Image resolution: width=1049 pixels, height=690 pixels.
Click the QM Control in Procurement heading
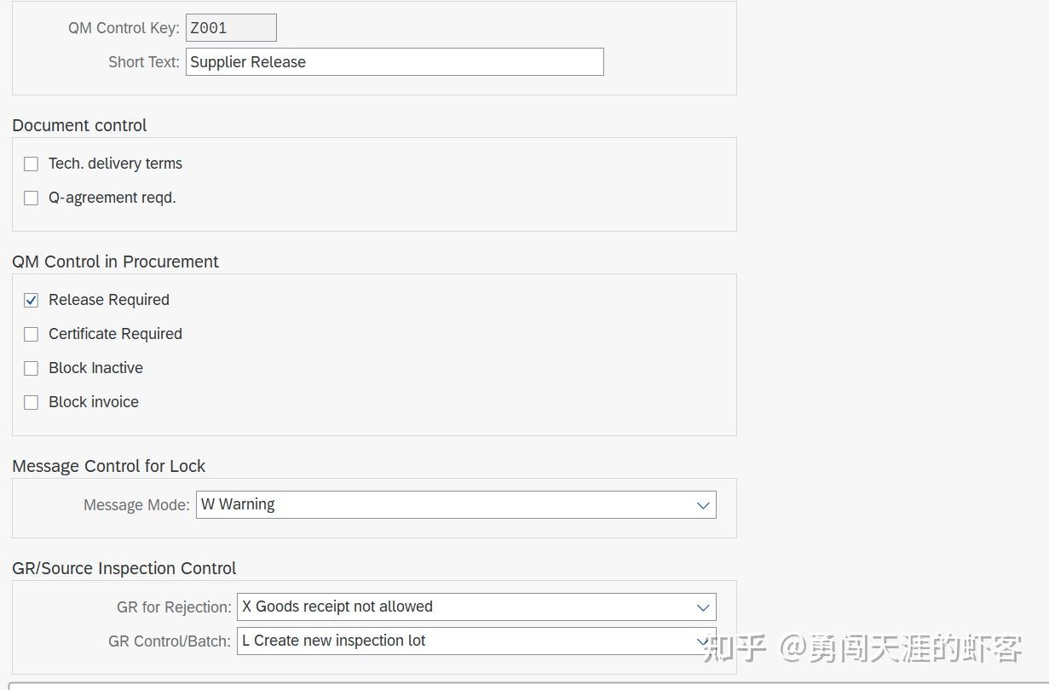[115, 262]
